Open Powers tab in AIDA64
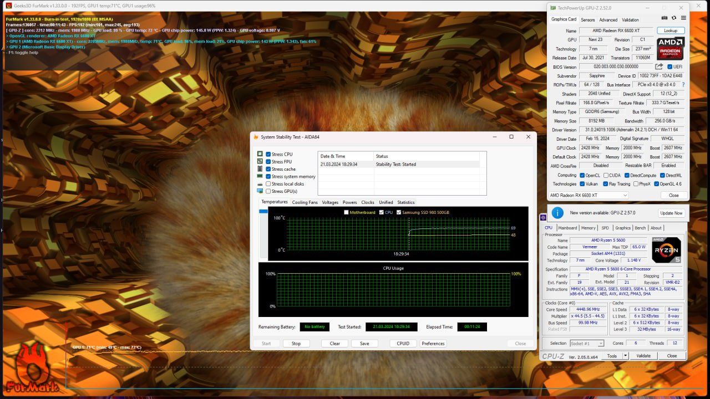The width and height of the screenshot is (710, 399). tap(349, 202)
